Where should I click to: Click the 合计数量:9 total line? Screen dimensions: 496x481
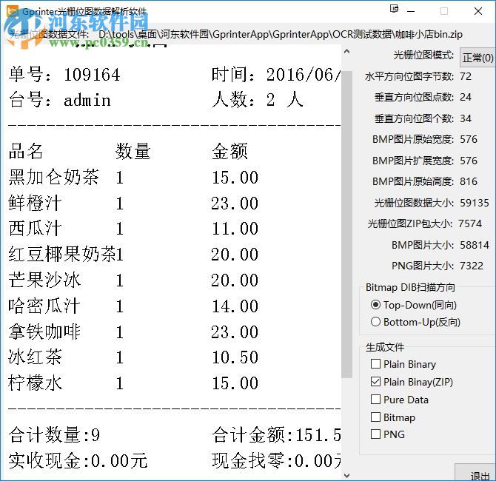point(54,435)
